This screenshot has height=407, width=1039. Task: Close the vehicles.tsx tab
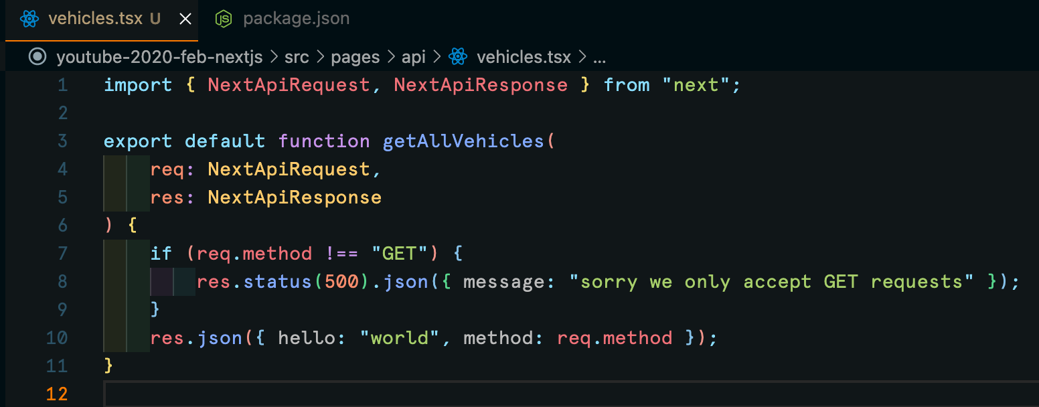pos(185,19)
